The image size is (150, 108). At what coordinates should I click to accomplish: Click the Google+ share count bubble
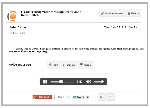[x=69, y=97]
